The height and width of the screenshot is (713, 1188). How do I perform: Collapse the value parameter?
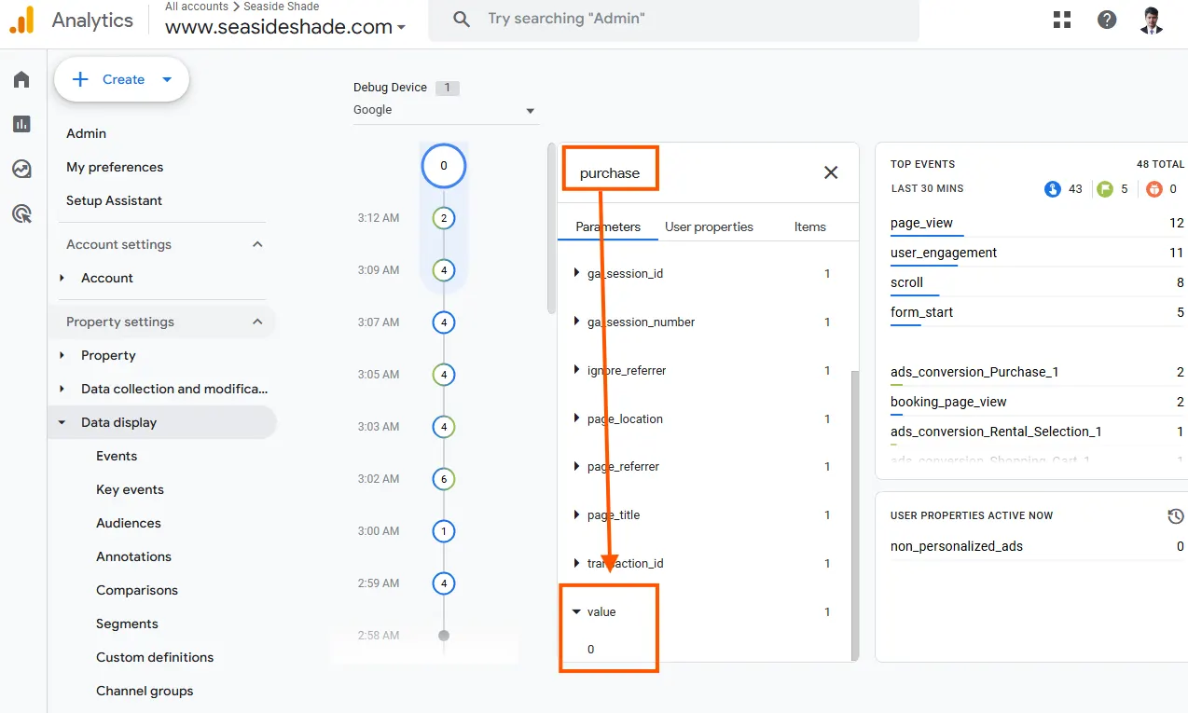click(x=576, y=612)
